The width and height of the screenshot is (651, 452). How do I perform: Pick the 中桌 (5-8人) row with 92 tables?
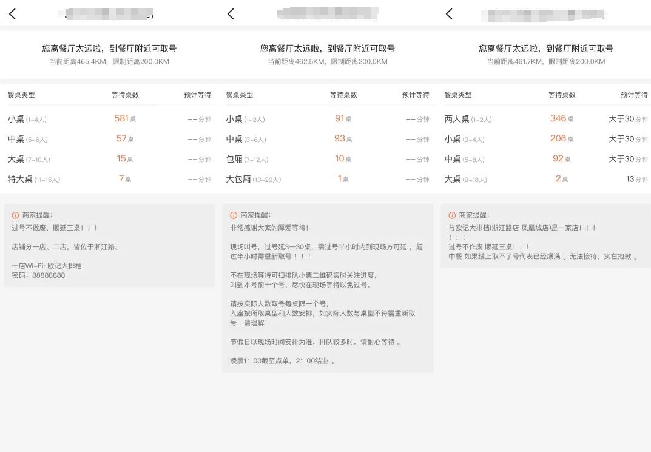(x=546, y=159)
